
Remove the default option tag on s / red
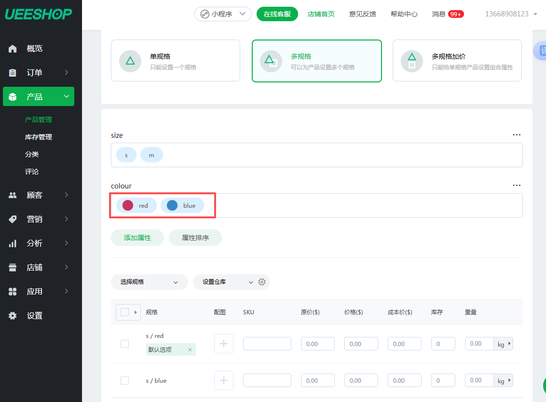(190, 349)
